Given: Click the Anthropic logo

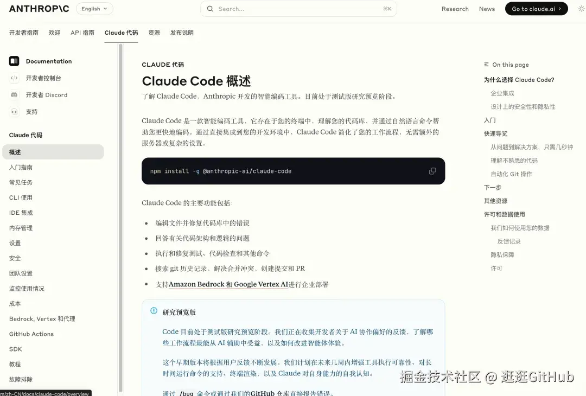Looking at the screenshot, I should tap(39, 9).
